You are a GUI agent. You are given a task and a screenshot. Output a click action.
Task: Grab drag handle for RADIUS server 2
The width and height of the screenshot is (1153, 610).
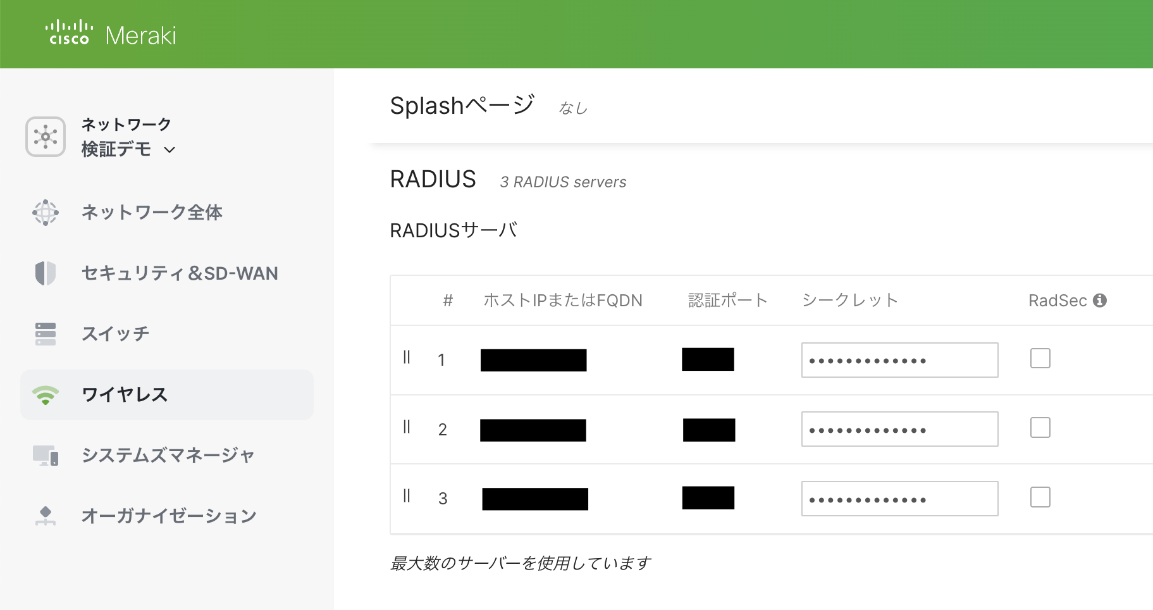(407, 427)
